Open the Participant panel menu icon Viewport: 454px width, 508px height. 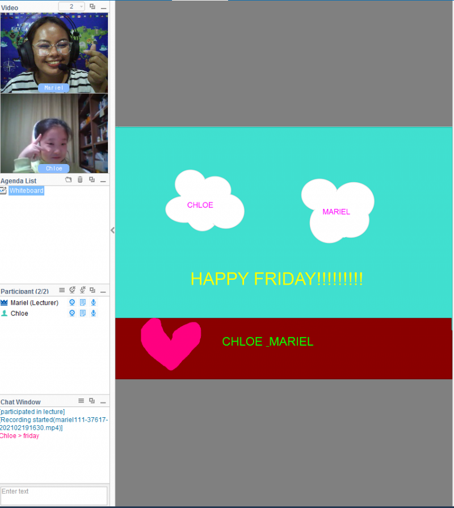coord(62,291)
